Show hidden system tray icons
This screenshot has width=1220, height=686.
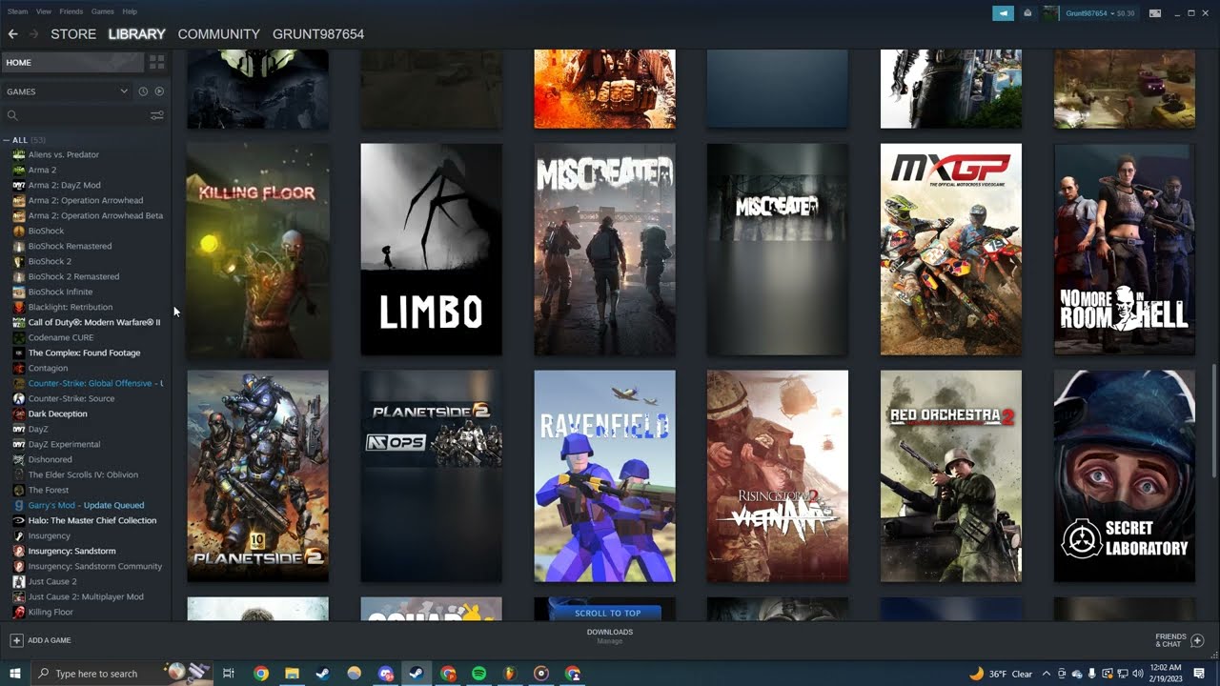(x=1047, y=674)
